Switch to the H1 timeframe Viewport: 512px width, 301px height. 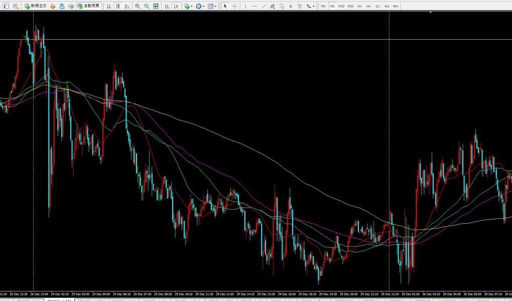359,6
